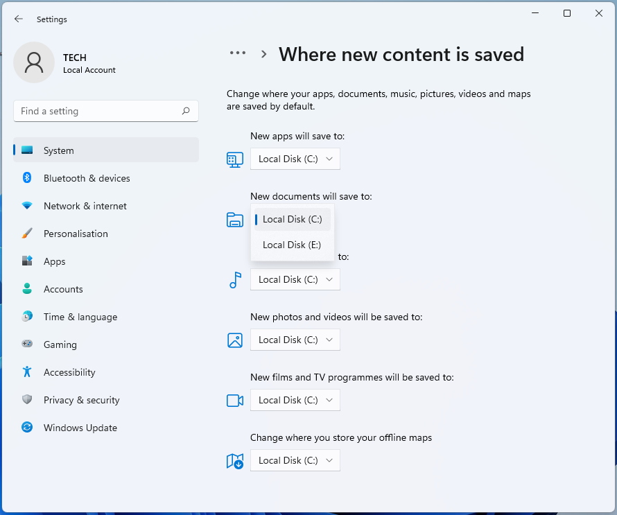The height and width of the screenshot is (515, 617).
Task: Click the TECH account name
Action: pos(75,58)
